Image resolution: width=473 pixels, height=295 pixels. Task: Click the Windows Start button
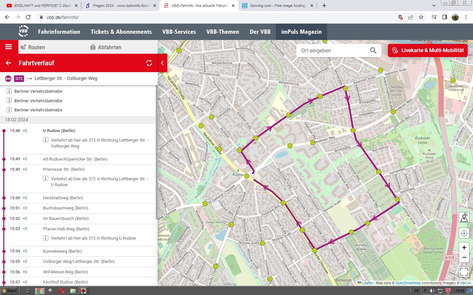[9, 290]
